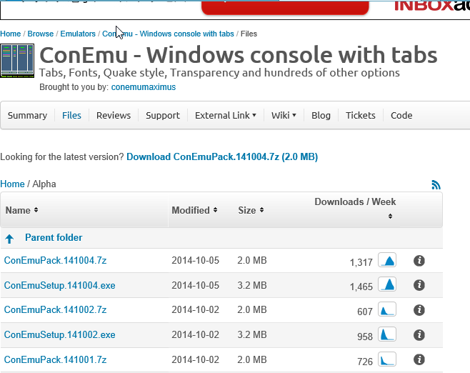This screenshot has height=373, width=470.
Task: Download file ConEmuPack.141001.7z
Action: (55, 359)
